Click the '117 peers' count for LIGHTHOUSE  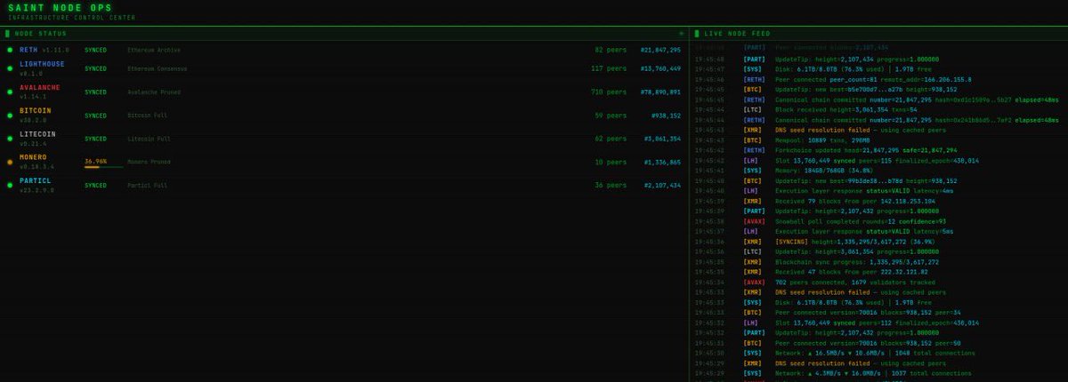(x=610, y=68)
